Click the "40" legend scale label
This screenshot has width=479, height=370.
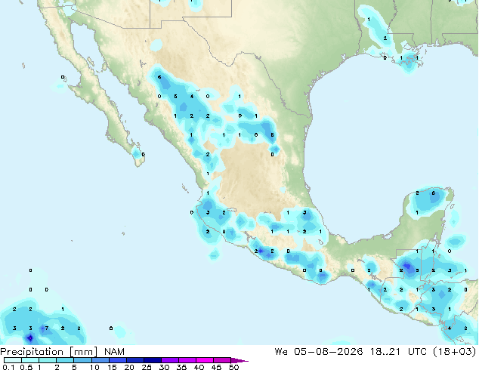tap(199, 367)
